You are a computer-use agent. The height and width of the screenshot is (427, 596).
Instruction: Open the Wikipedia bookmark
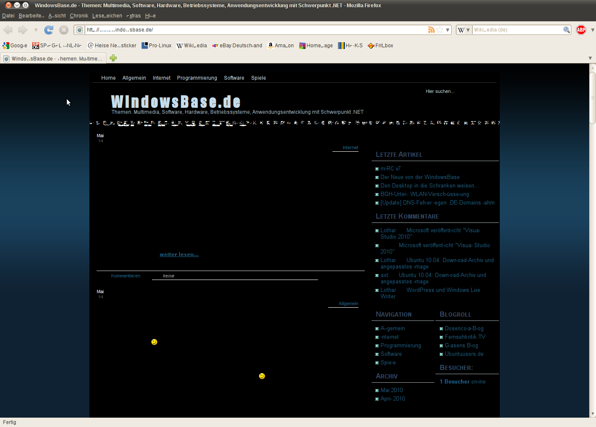pyautogui.click(x=192, y=46)
